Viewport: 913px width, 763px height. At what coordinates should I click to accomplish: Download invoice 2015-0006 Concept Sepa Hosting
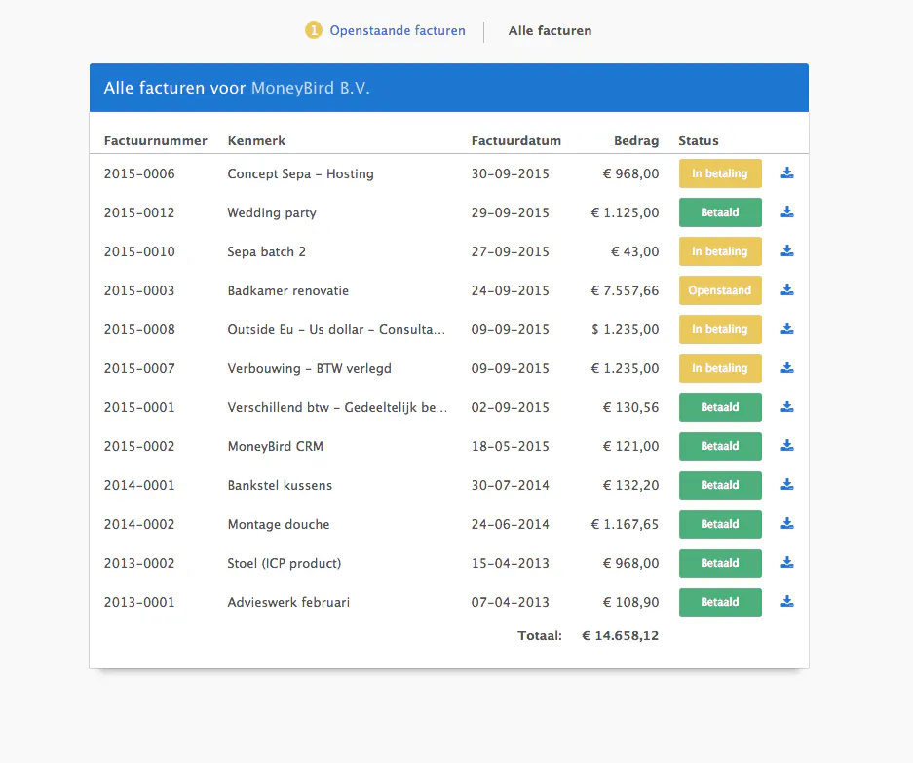(787, 173)
